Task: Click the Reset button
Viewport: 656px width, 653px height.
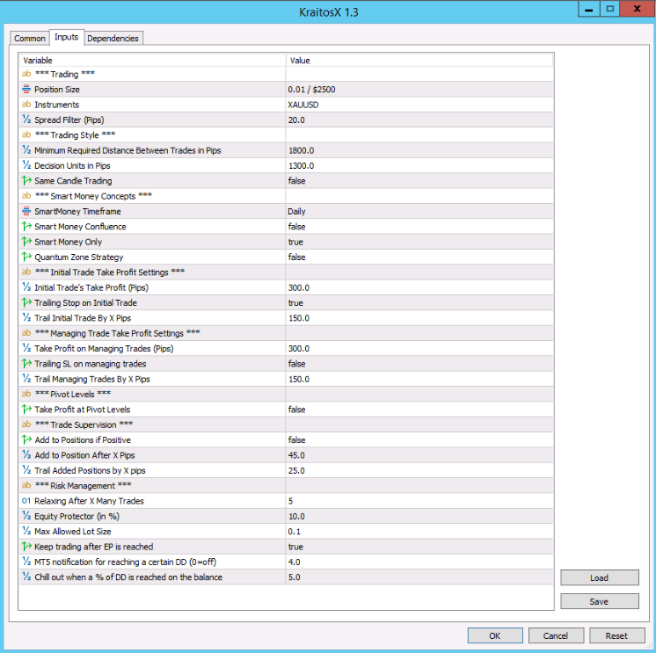Action: pyautogui.click(x=616, y=635)
